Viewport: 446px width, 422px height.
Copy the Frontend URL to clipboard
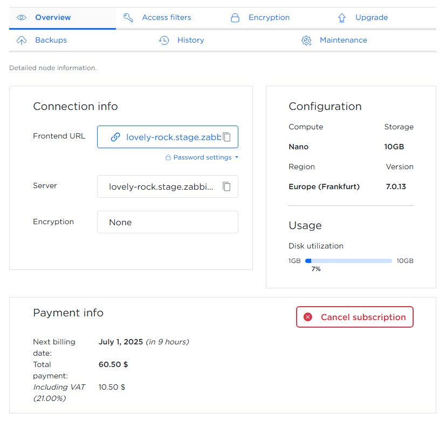[x=227, y=137]
